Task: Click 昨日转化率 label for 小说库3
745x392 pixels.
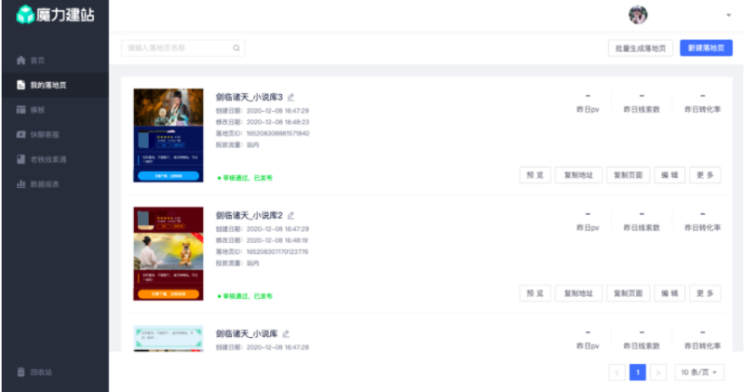Action: 702,110
